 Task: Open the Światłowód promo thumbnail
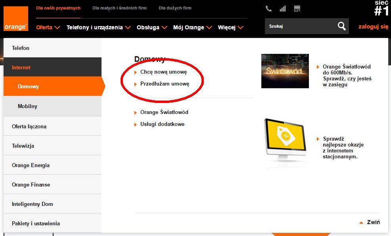pos(285,71)
